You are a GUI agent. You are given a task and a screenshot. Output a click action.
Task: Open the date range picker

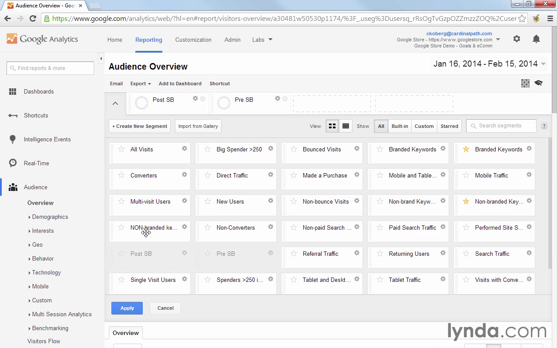[490, 64]
